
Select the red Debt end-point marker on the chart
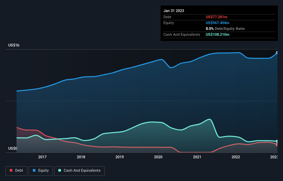point(277,145)
